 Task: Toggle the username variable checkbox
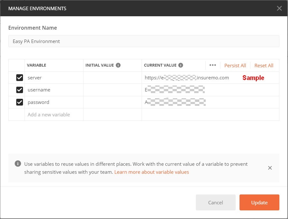(x=19, y=90)
